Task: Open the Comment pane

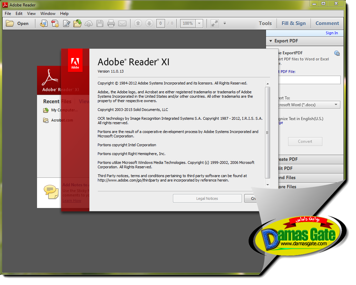Action: 327,23
